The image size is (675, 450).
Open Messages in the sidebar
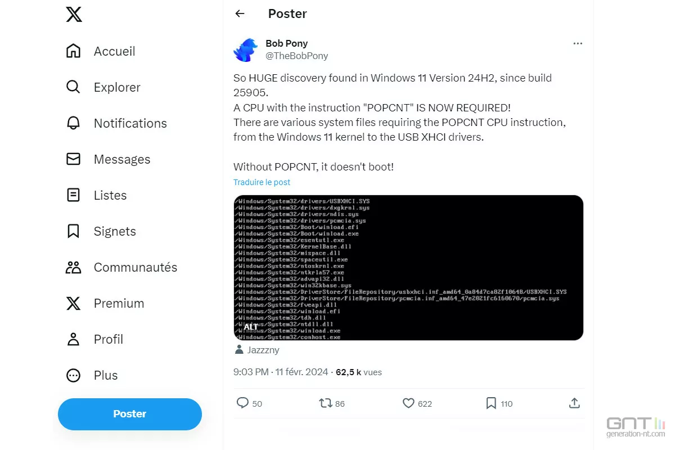pyautogui.click(x=108, y=159)
